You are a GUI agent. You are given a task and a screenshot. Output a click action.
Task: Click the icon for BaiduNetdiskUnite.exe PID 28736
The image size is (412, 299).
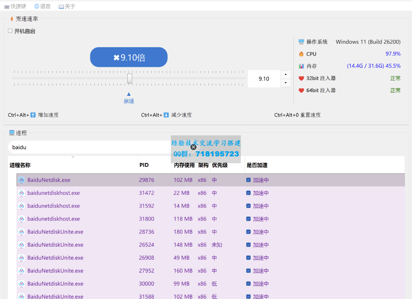click(21, 232)
